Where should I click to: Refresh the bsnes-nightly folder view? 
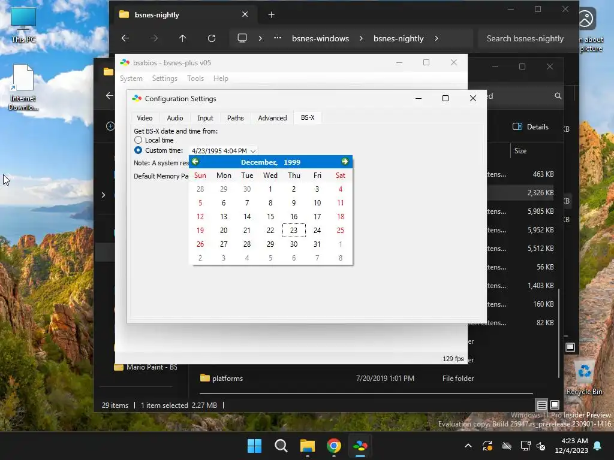(212, 38)
